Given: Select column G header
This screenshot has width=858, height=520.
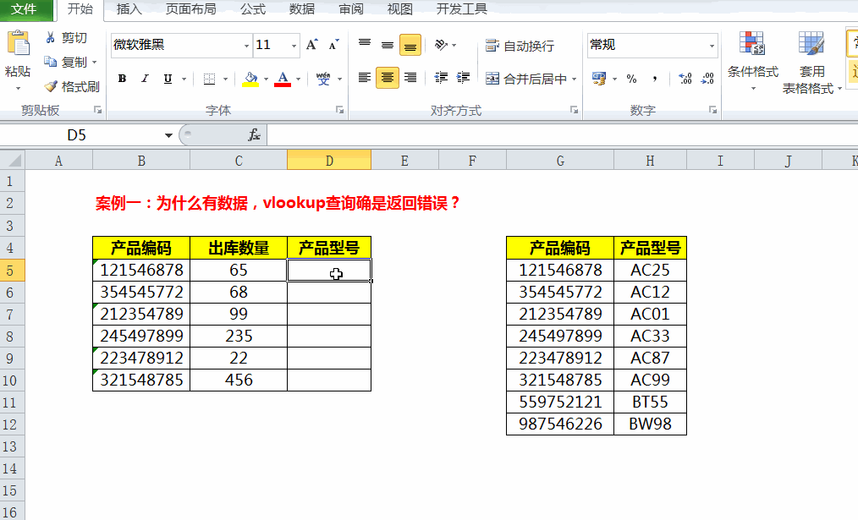Looking at the screenshot, I should (560, 161).
